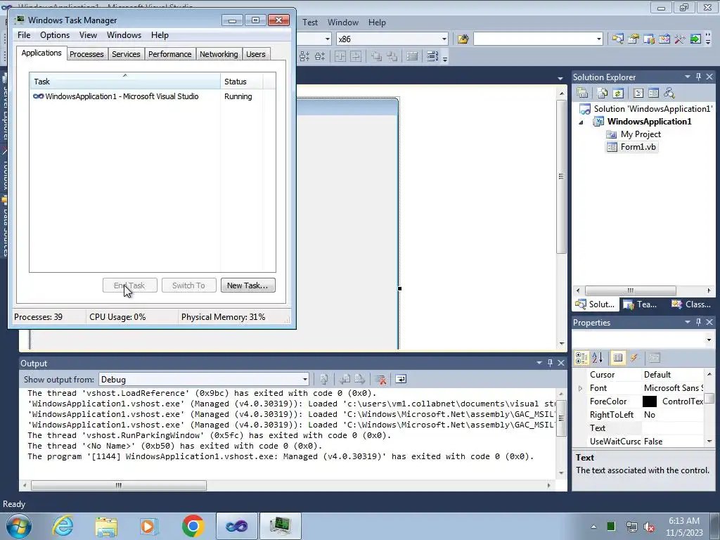The height and width of the screenshot is (540, 720).
Task: Click the Clear All icon in Output
Action: (x=380, y=379)
